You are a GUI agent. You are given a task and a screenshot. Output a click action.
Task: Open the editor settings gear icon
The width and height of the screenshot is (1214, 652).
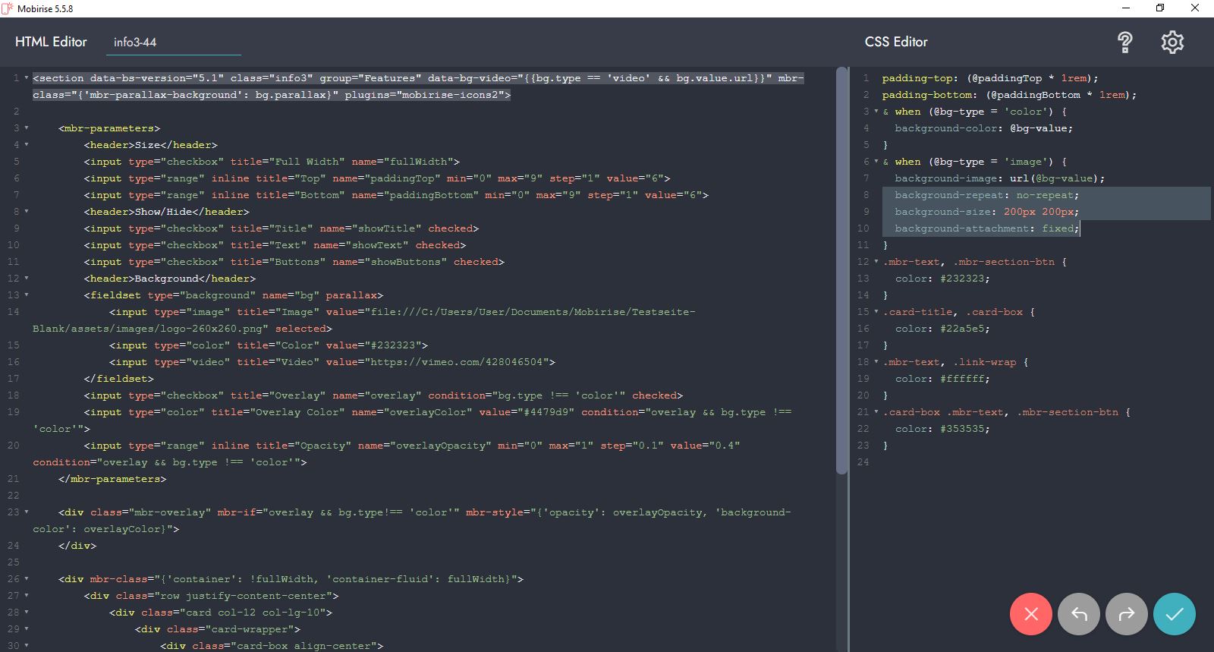click(1172, 43)
